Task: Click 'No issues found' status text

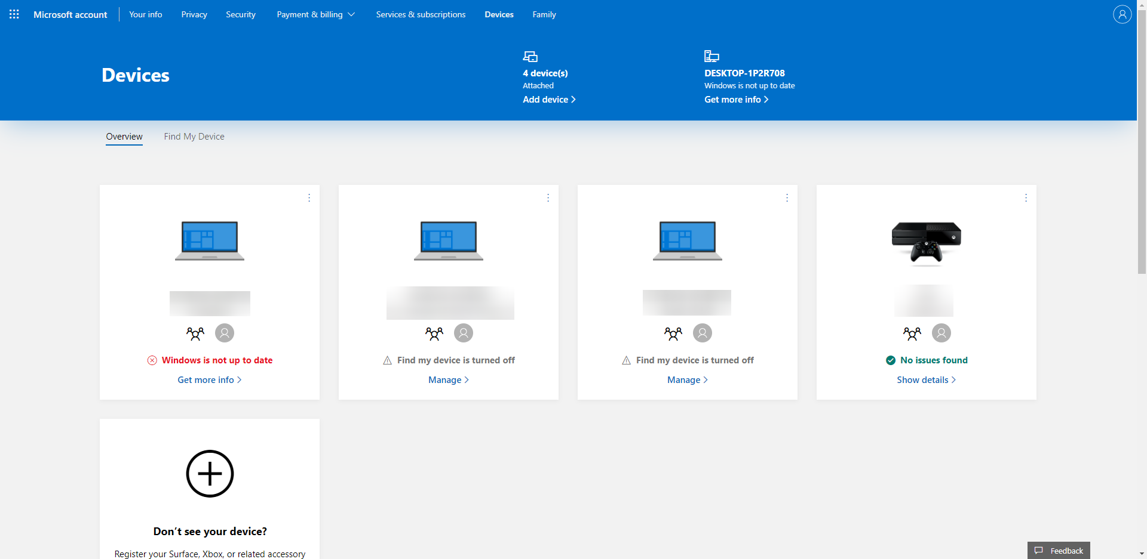Action: coord(934,360)
